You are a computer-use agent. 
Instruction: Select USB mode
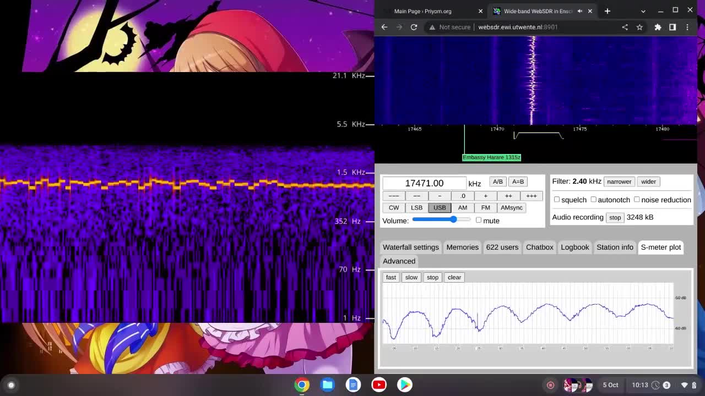pyautogui.click(x=440, y=207)
